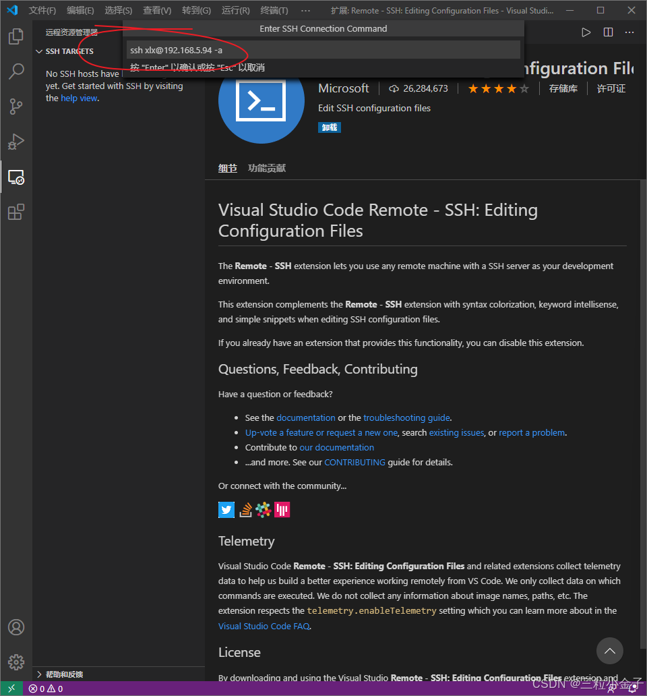Click the License heading

pyautogui.click(x=239, y=652)
